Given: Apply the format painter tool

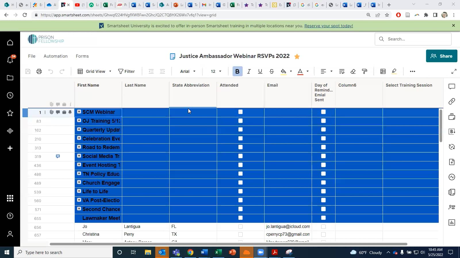Looking at the screenshot, I should click(x=365, y=71).
